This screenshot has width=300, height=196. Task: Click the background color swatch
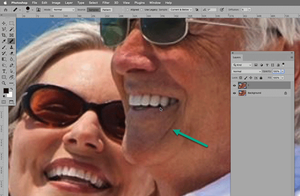click(x=10, y=95)
